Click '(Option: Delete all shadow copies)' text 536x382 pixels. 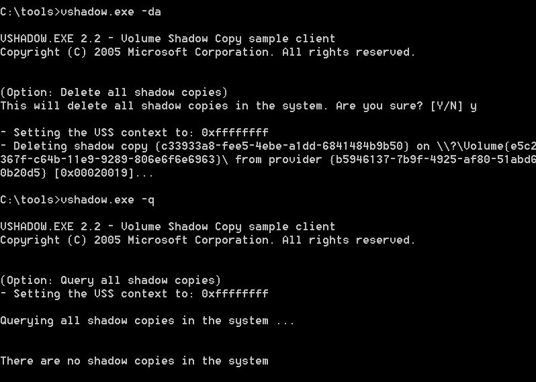tap(114, 93)
